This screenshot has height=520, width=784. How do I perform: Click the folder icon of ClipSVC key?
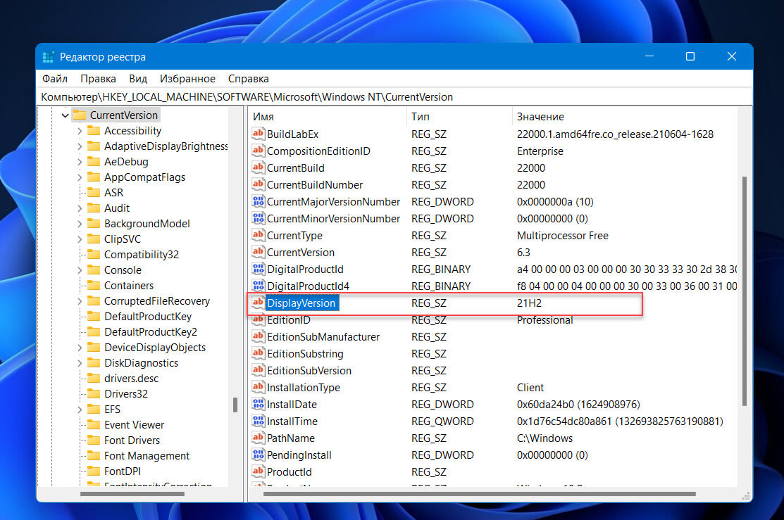coord(94,239)
